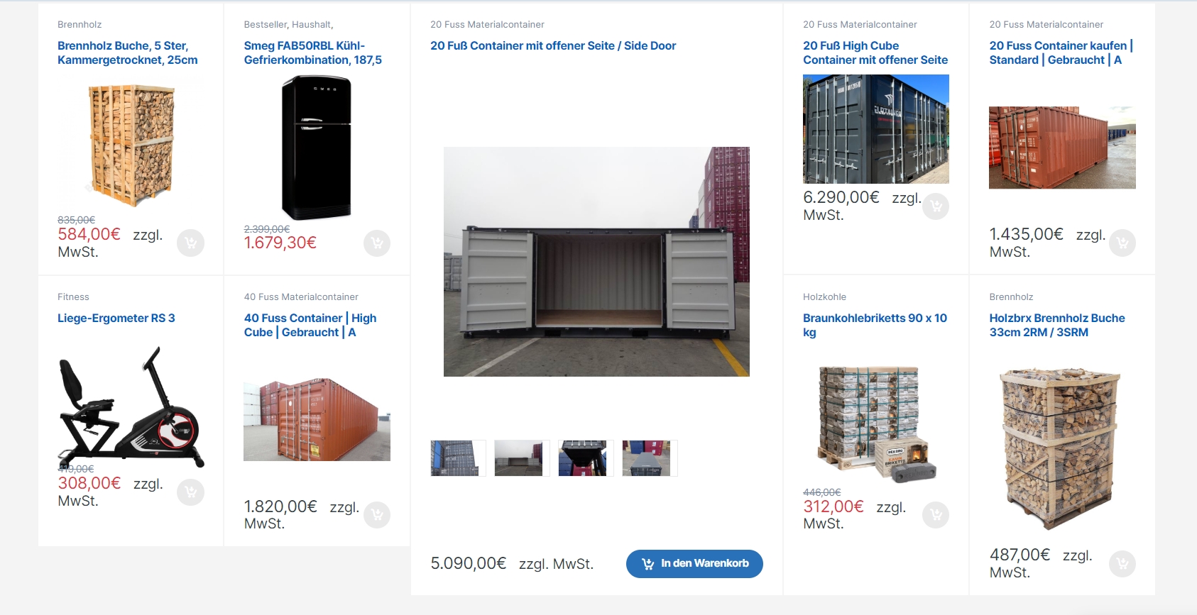This screenshot has width=1197, height=615.
Task: Open Braunkohlebriketts 90 x 10 kg link
Action: (875, 325)
